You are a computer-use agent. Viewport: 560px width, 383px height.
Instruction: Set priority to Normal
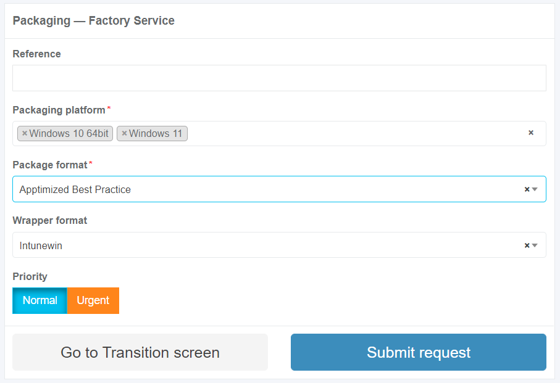click(40, 300)
